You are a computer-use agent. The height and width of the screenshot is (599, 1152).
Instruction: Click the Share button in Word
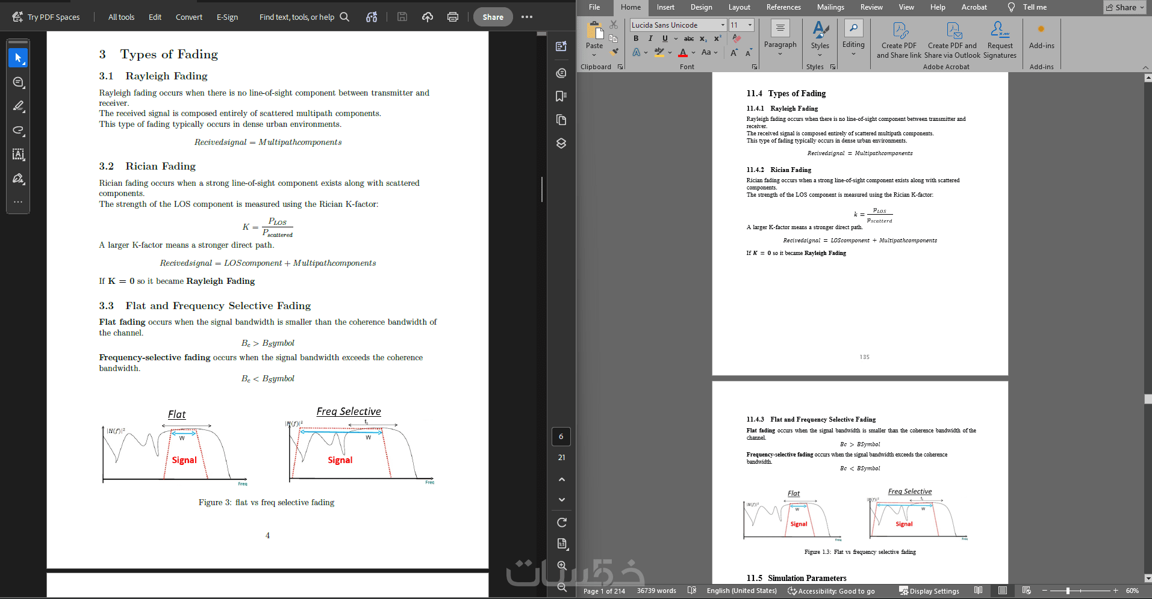(1125, 7)
